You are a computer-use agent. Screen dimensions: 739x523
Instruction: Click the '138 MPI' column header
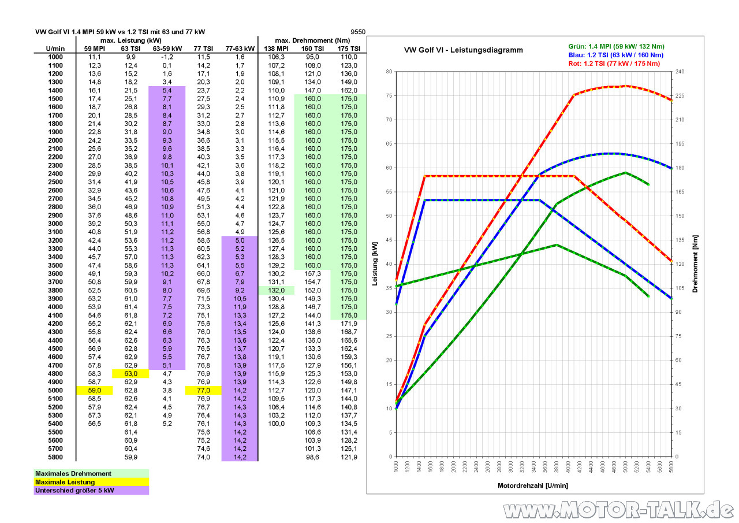277,49
